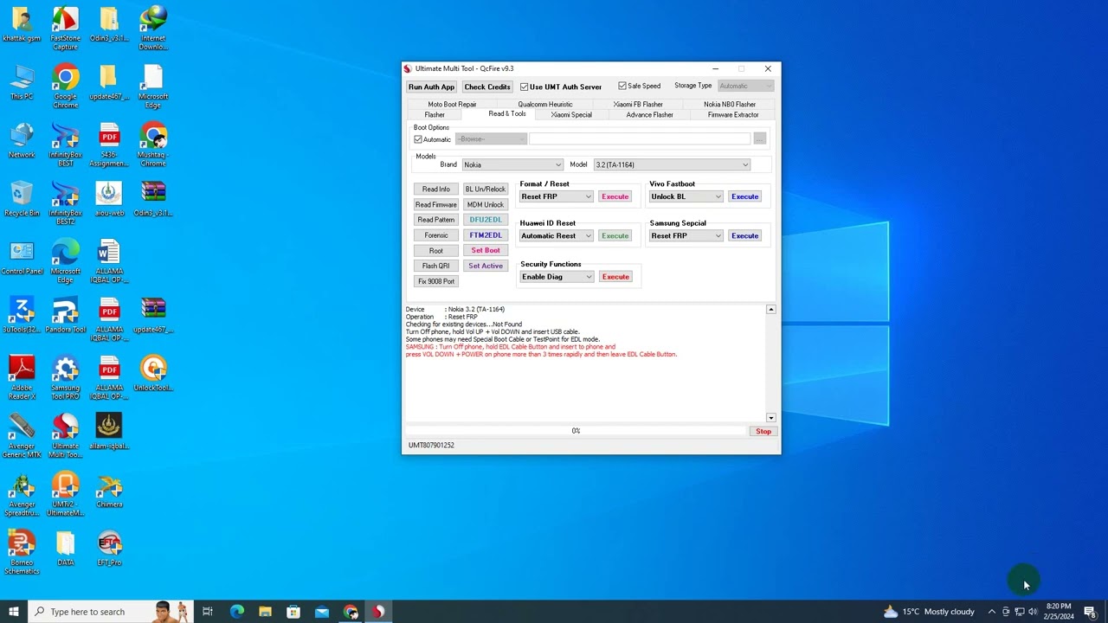Screen dimensions: 1108x623
Task: Expand the Vivo Fastboot Unlock BL dropdown
Action: pyautogui.click(x=686, y=196)
